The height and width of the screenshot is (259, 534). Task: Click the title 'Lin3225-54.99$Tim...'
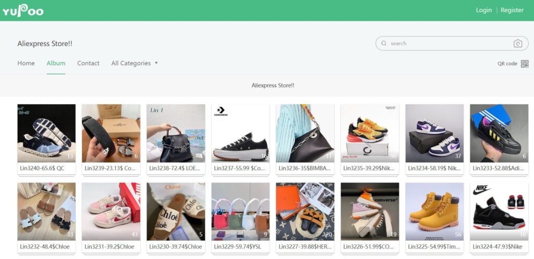434,246
